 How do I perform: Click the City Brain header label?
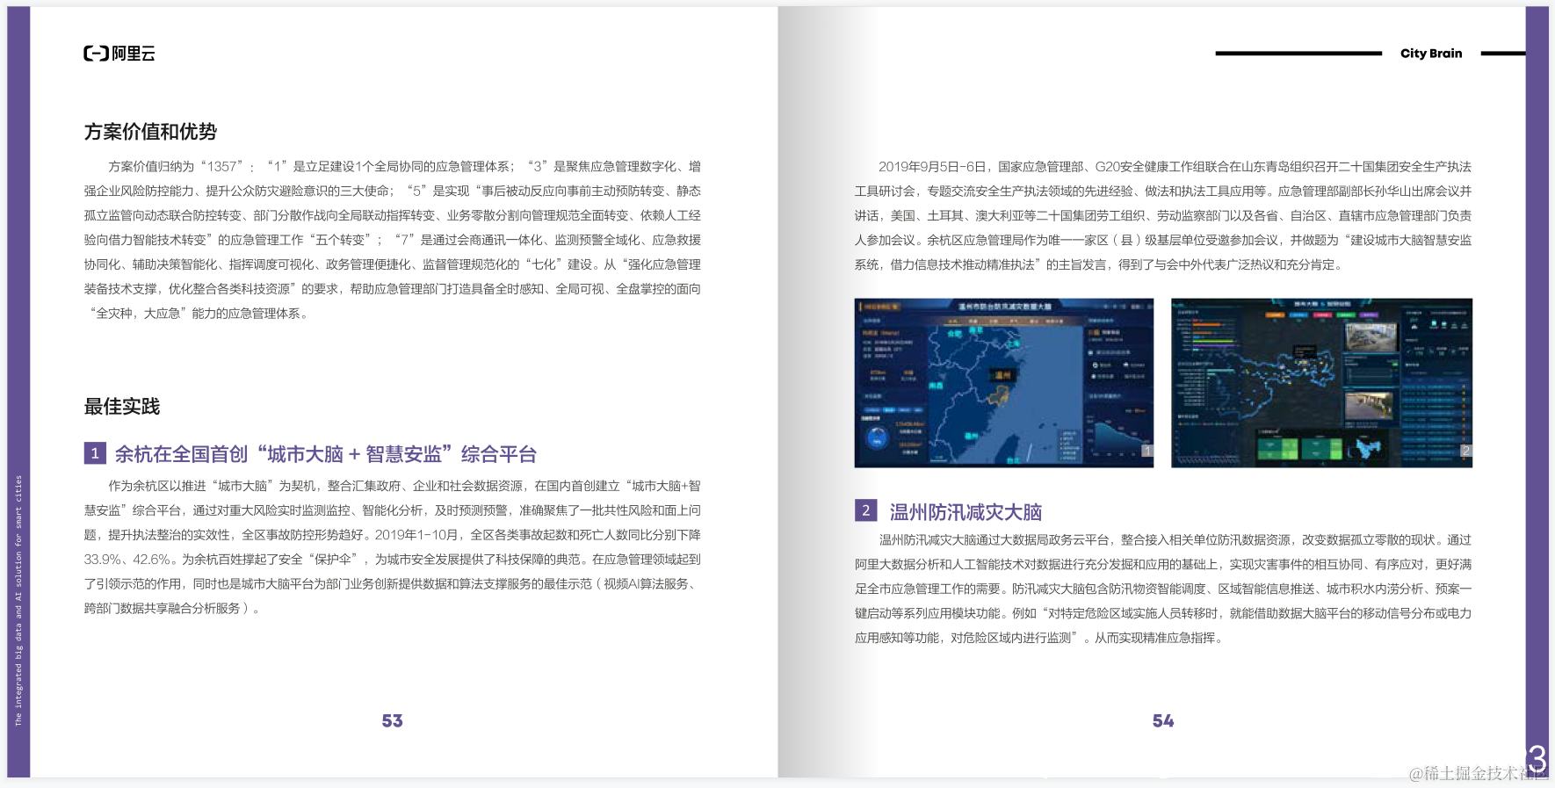pyautogui.click(x=1431, y=54)
